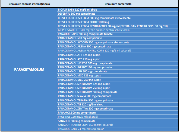Select PARACETAMOL INFANT 160 mg comprimate
This screenshot has width=180, height=132.
click(118, 67)
